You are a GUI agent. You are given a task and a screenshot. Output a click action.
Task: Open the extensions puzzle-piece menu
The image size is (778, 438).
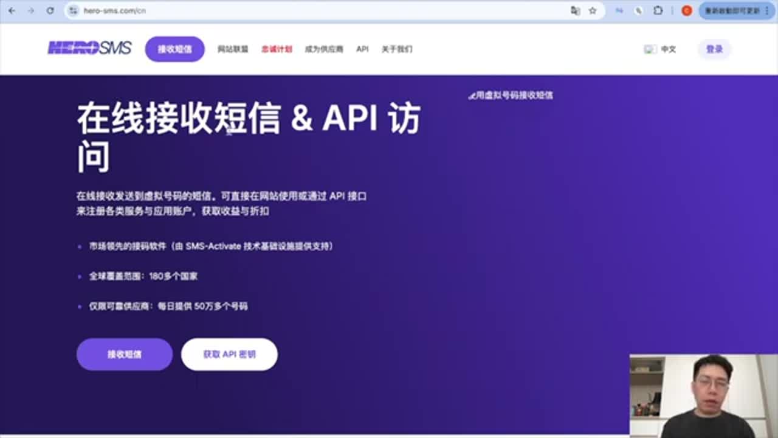[658, 10]
